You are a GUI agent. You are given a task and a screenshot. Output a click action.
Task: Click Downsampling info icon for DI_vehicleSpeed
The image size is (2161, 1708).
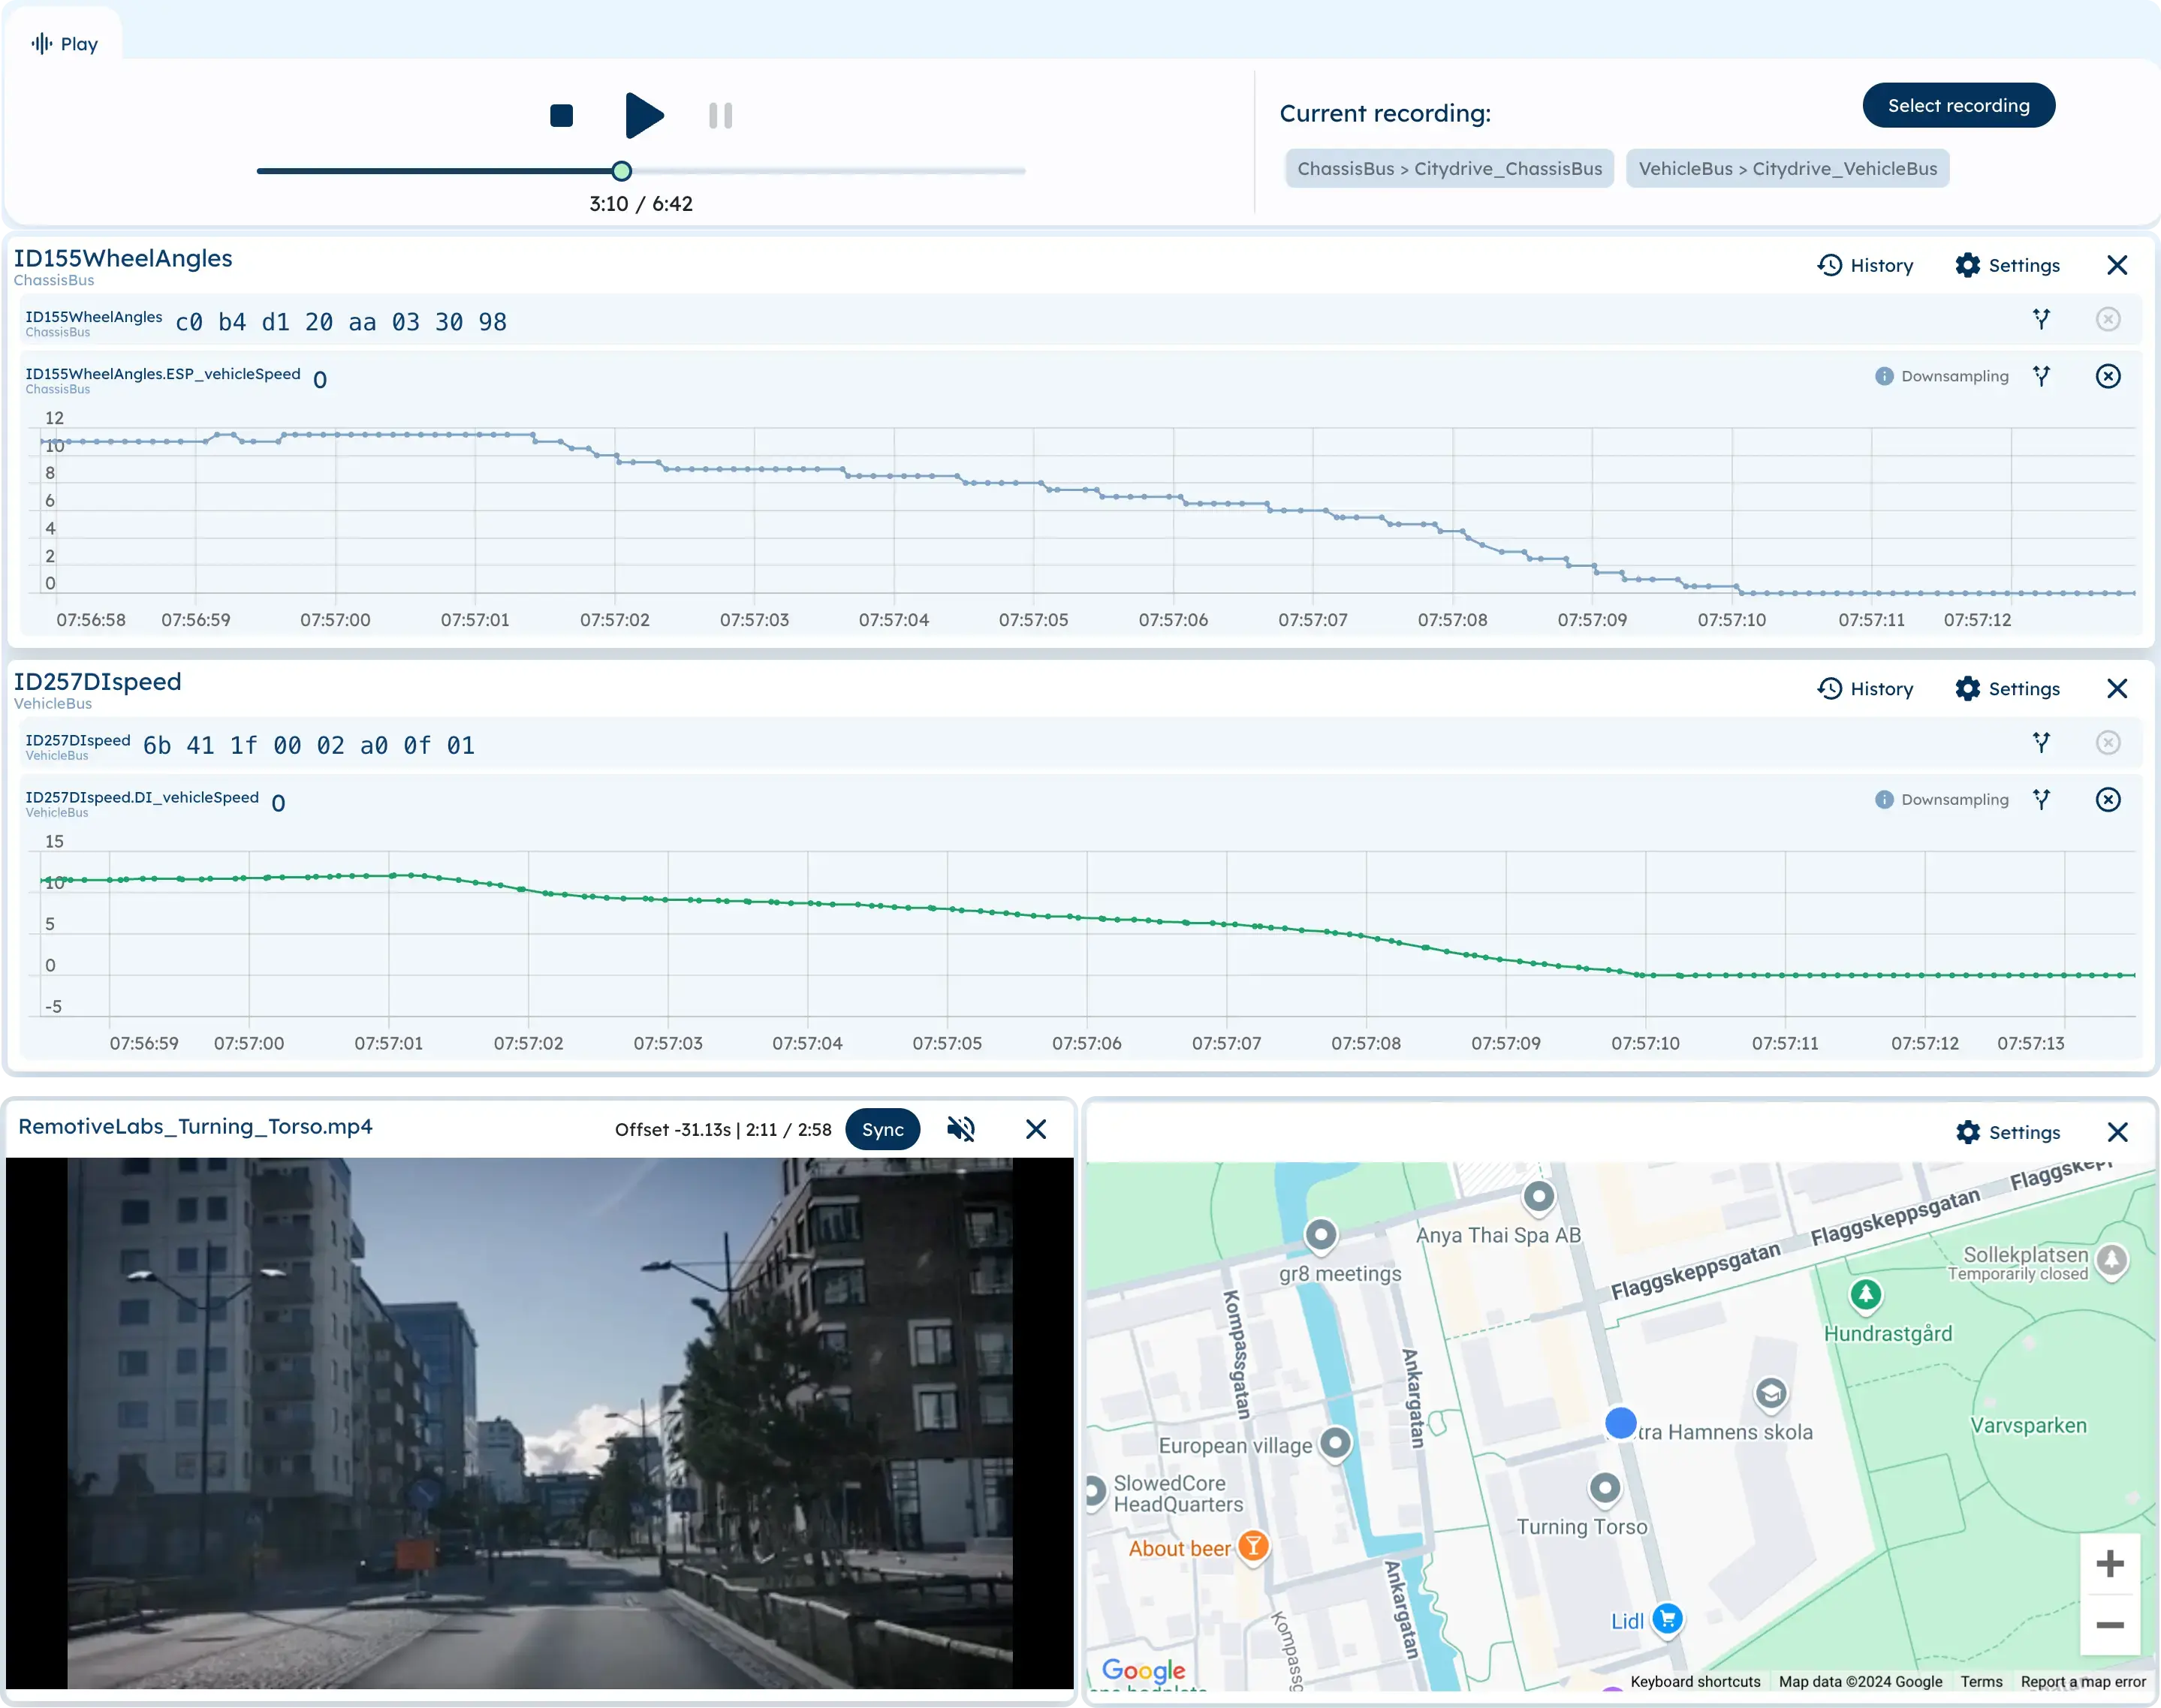[x=1883, y=800]
